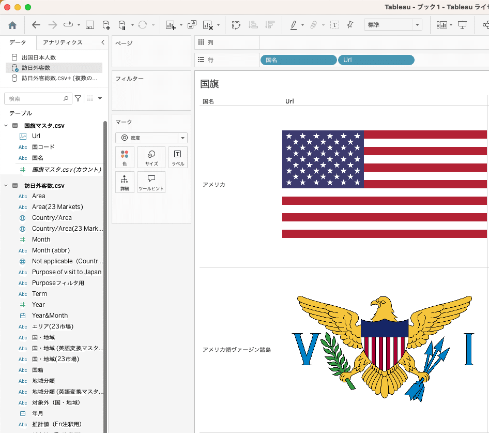Click the data pane vertical scrollbar
The height and width of the screenshot is (433, 489).
105,276
